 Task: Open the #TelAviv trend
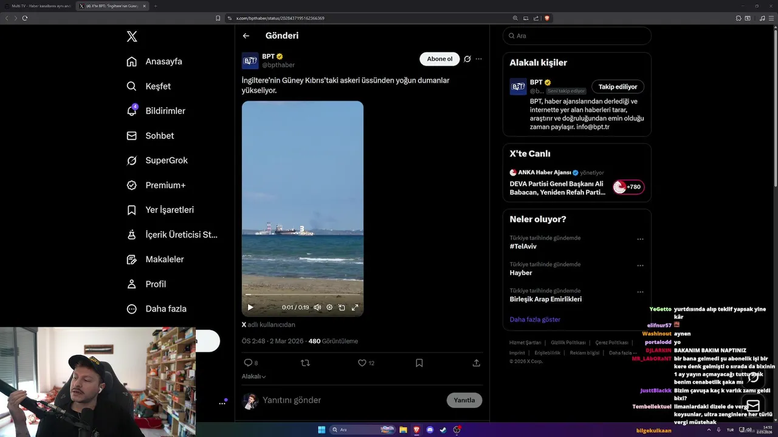coord(523,246)
